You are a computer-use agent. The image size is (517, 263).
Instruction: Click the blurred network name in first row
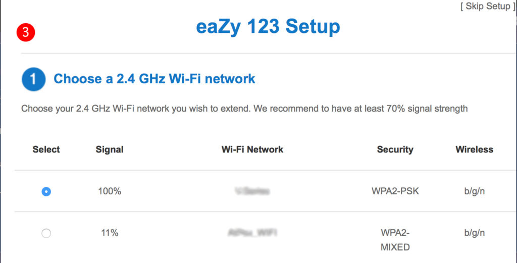[x=252, y=192]
